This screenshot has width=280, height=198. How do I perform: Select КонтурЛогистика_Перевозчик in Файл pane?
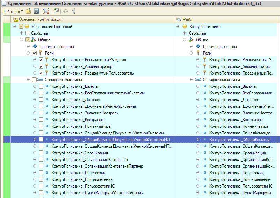(236, 173)
